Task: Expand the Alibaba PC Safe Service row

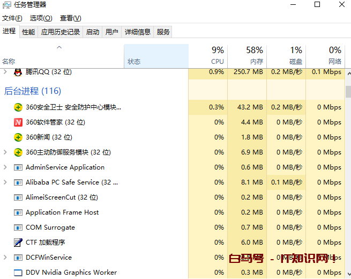Action: click(5, 182)
